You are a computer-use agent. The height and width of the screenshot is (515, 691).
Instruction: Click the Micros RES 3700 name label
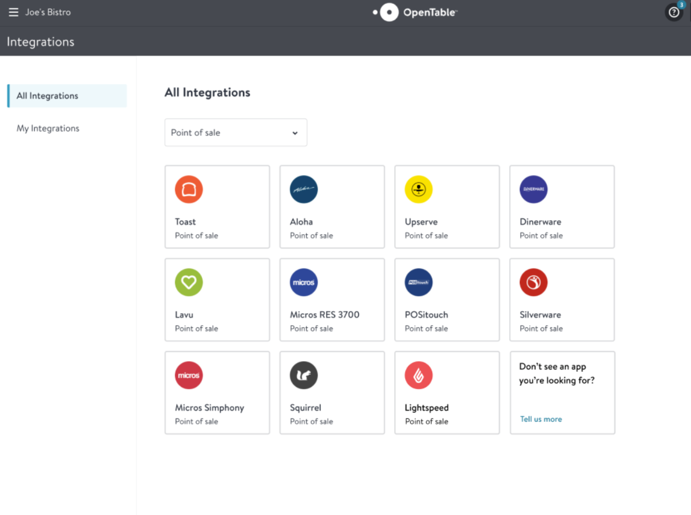tap(325, 315)
